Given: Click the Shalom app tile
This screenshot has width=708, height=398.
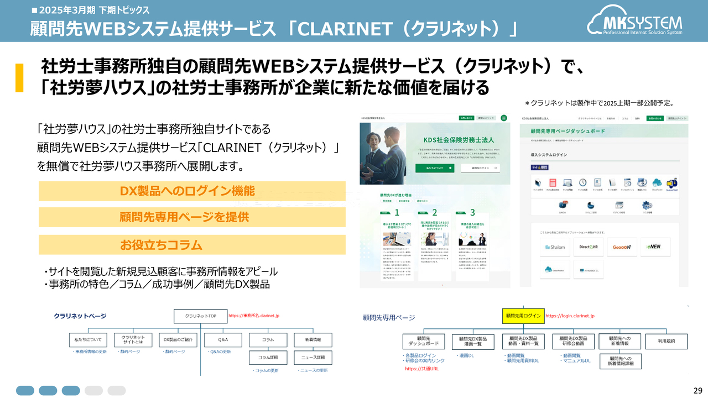Looking at the screenshot, I should click(554, 247).
